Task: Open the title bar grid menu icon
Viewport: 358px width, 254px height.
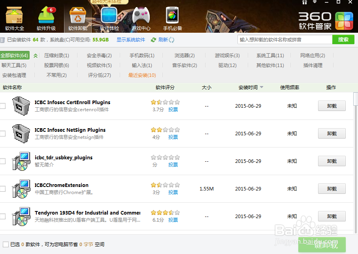Action: click(305, 2)
